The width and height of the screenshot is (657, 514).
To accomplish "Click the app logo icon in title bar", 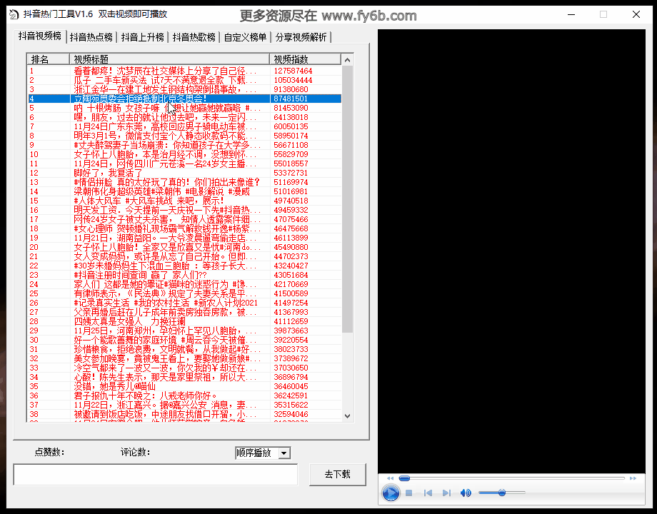I will coord(14,15).
